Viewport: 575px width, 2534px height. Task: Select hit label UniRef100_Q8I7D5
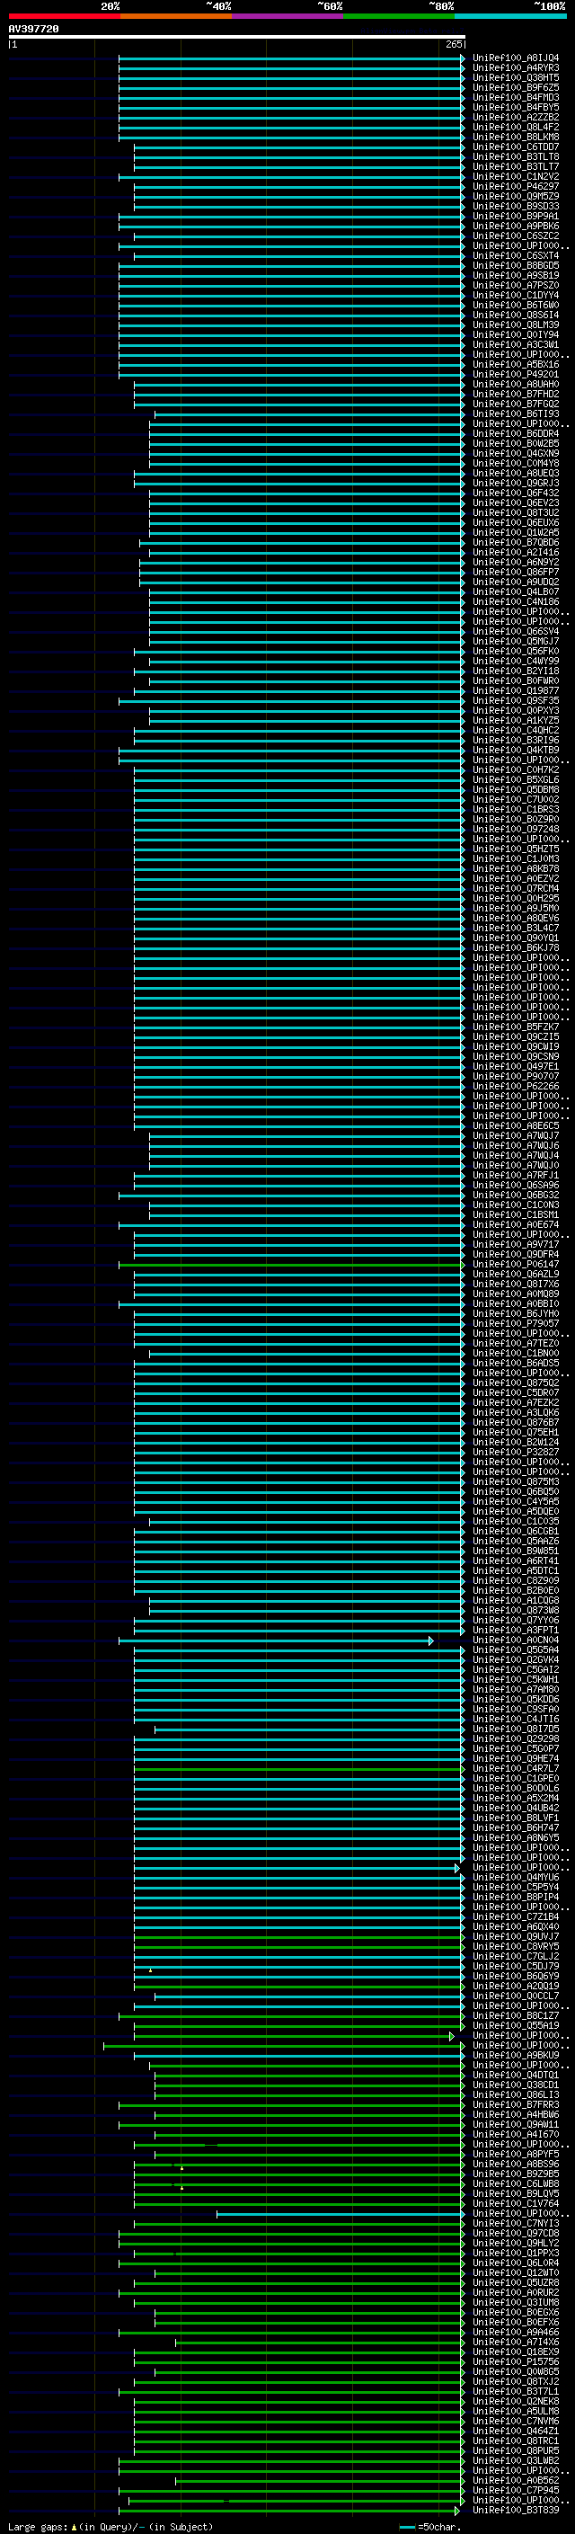[516, 1729]
